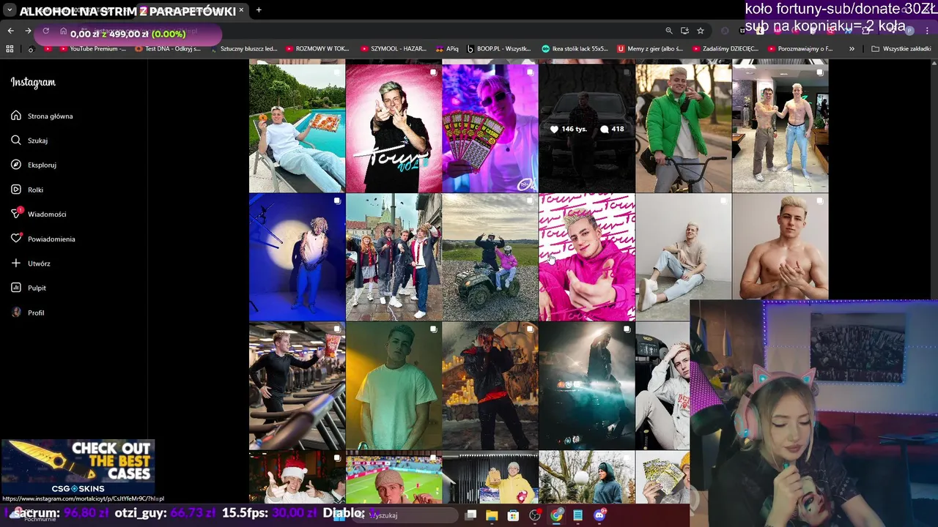Screen dimensions: 938x527
Task: Click the Instagram logo
Action: [33, 82]
